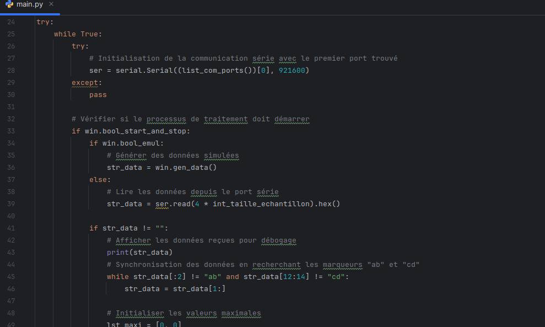Viewport: 545px width, 327px height.
Task: Place cursor on 'while True:' statement
Action: pos(78,34)
